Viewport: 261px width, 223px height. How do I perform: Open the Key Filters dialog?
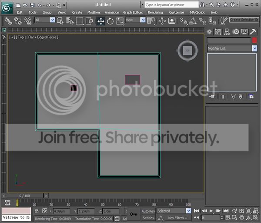point(177,218)
